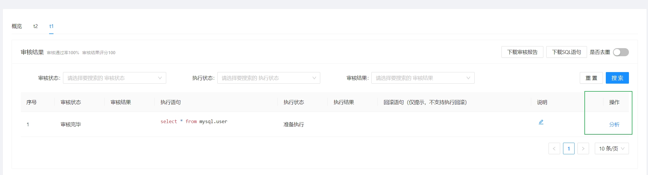Click the 审核结果 column header
The width and height of the screenshot is (648, 175).
click(x=121, y=102)
